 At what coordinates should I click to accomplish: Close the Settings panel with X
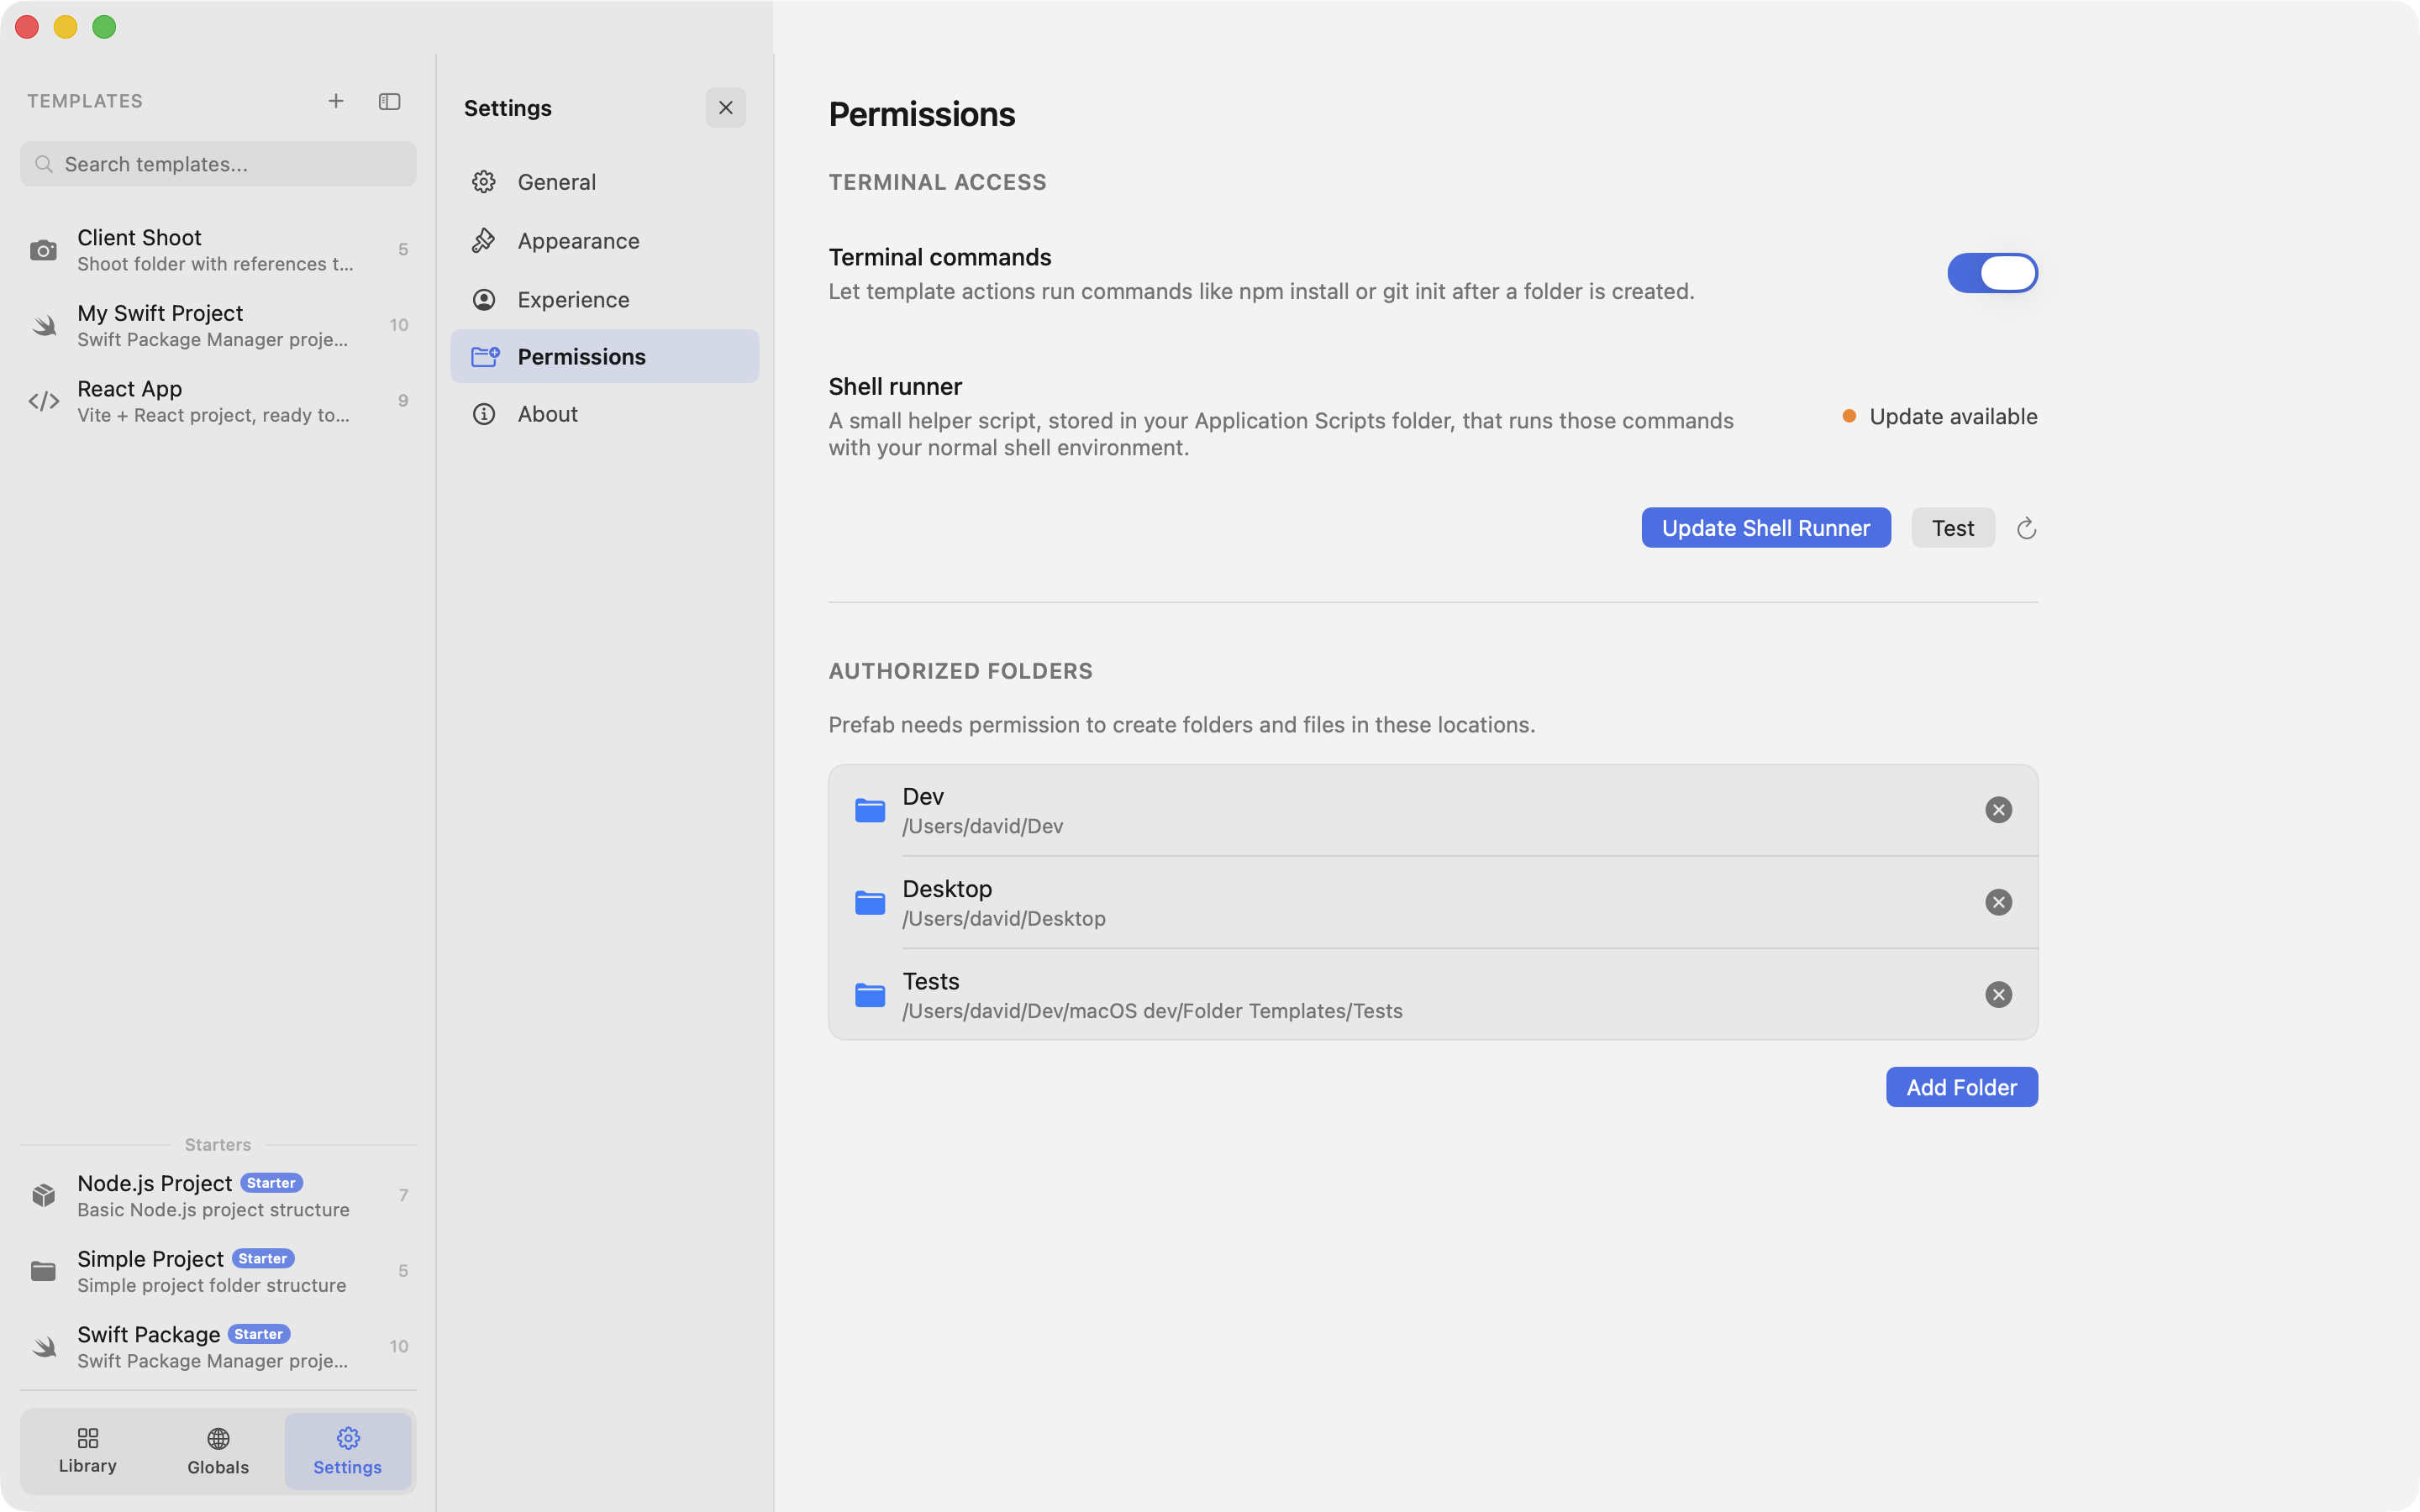coord(726,107)
